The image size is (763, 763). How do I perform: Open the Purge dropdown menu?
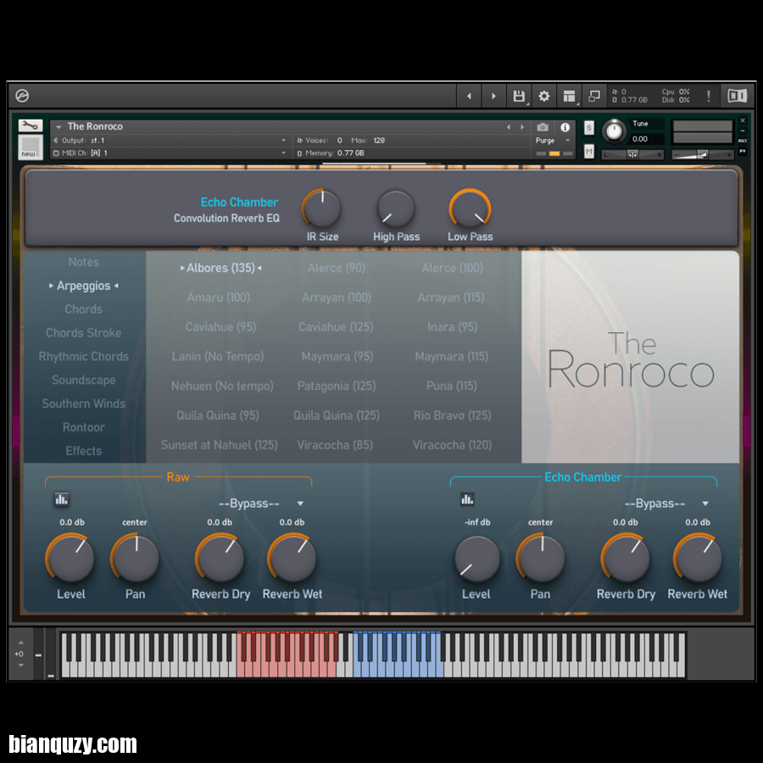tap(552, 141)
